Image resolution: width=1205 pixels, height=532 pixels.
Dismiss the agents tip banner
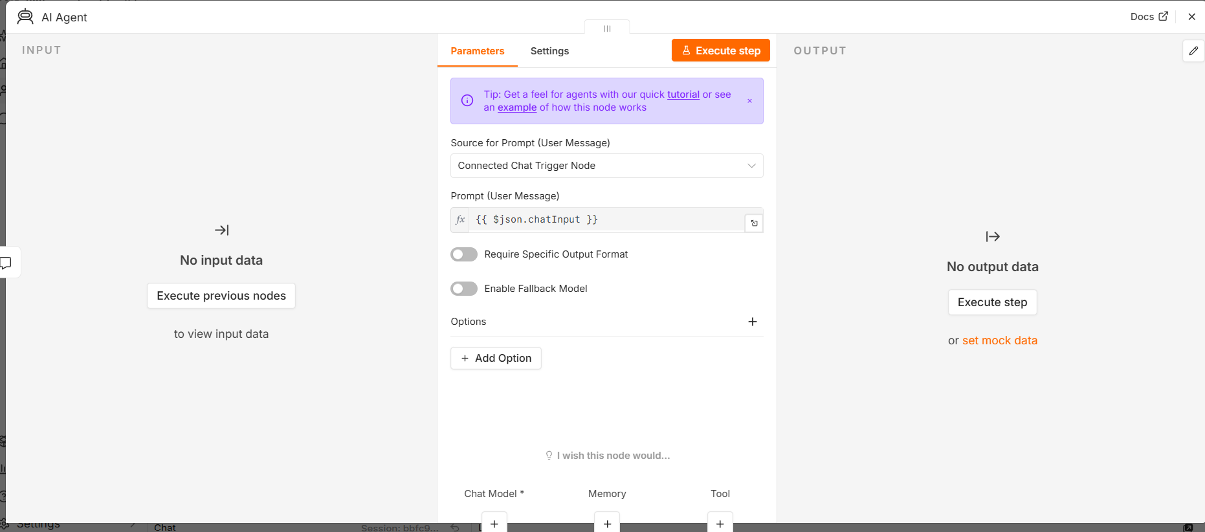click(x=749, y=101)
